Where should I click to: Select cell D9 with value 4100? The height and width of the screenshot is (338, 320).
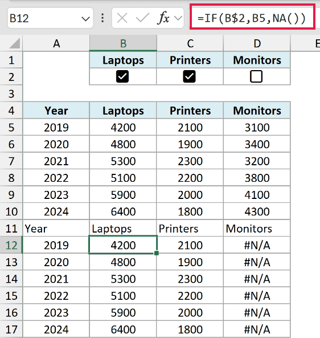click(x=257, y=194)
